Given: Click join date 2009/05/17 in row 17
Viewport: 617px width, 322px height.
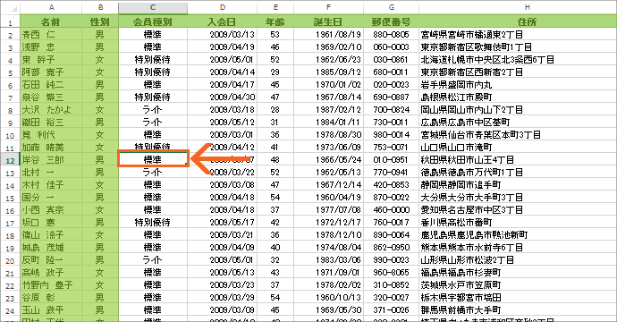Looking at the screenshot, I should [223, 223].
